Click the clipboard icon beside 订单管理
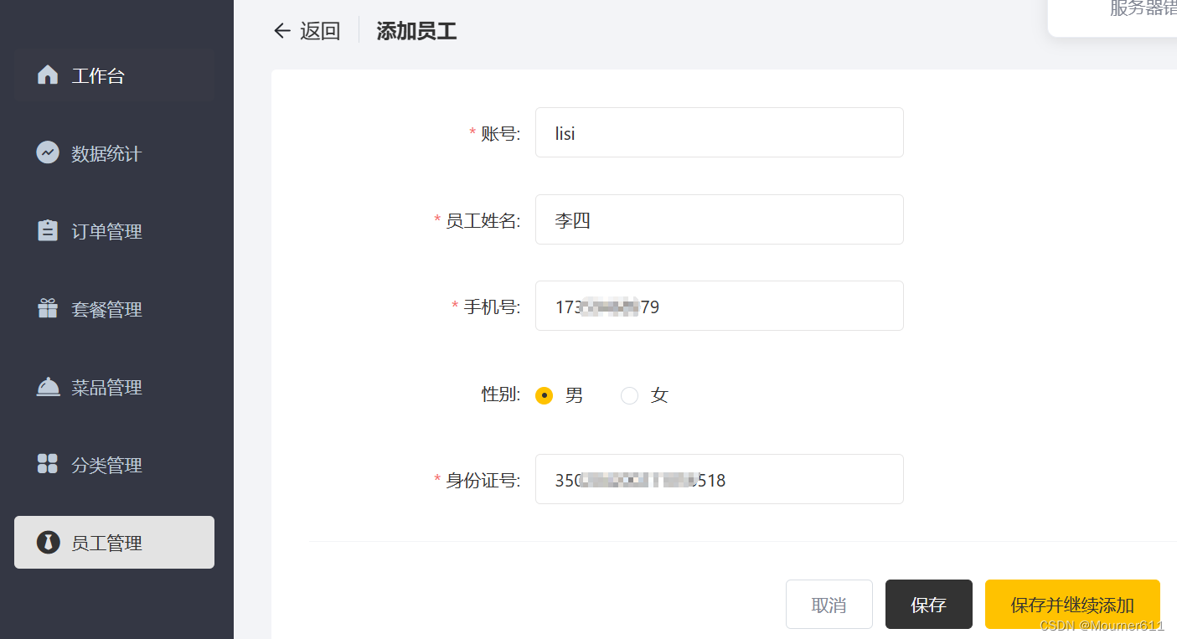This screenshot has width=1177, height=639. pos(48,230)
